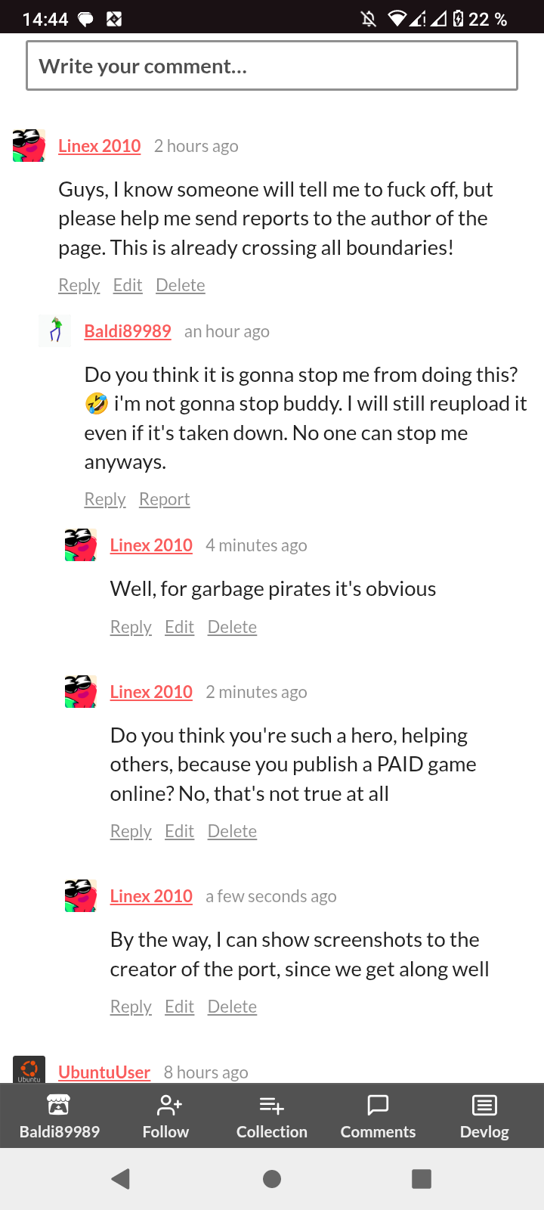This screenshot has height=1210, width=544.
Task: Reply to Baldi89989's comment
Action: point(105,499)
